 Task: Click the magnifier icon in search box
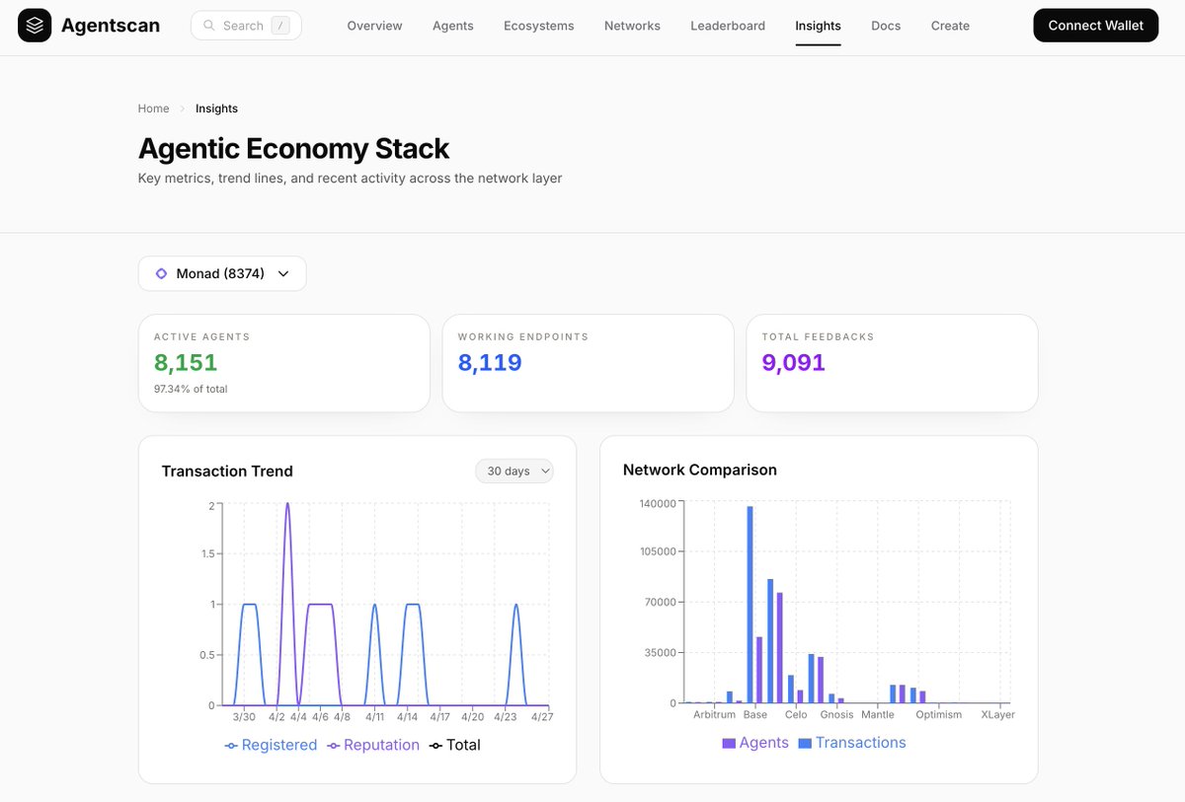[208, 26]
